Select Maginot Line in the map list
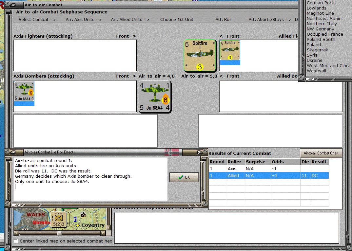The width and height of the screenshot is (352, 251). tap(320, 13)
